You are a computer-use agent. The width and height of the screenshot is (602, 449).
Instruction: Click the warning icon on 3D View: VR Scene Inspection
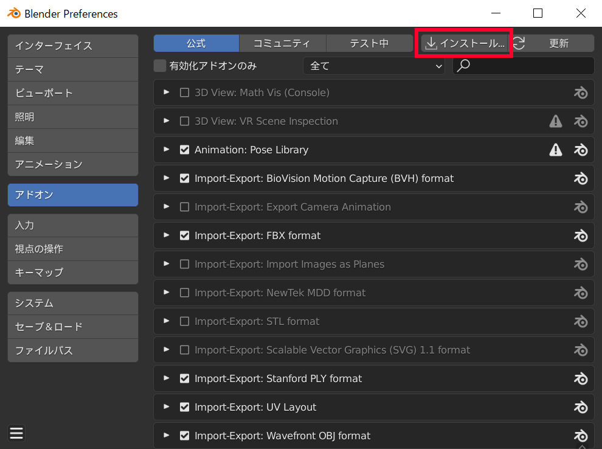coord(556,121)
